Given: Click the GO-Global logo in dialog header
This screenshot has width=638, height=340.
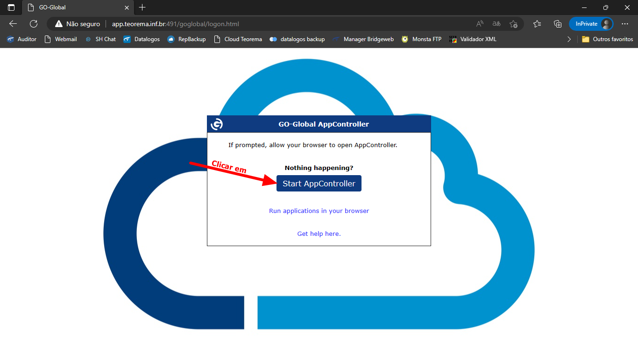Looking at the screenshot, I should 217,124.
